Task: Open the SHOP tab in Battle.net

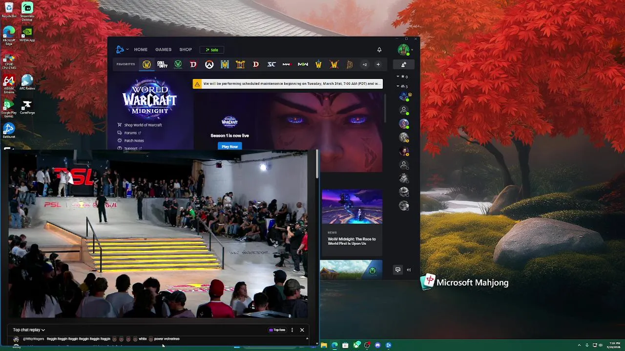Action: 186,49
